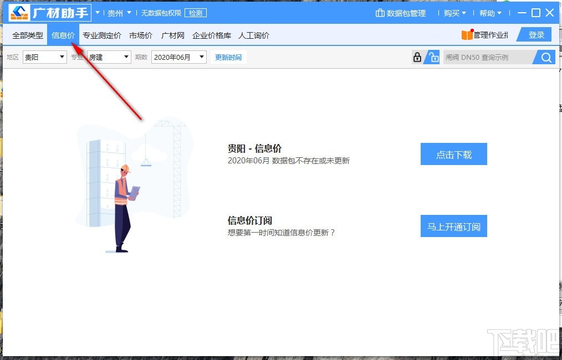The image size is (562, 360).
Task: Click the 广材助手 logo icon
Action: [x=20, y=12]
